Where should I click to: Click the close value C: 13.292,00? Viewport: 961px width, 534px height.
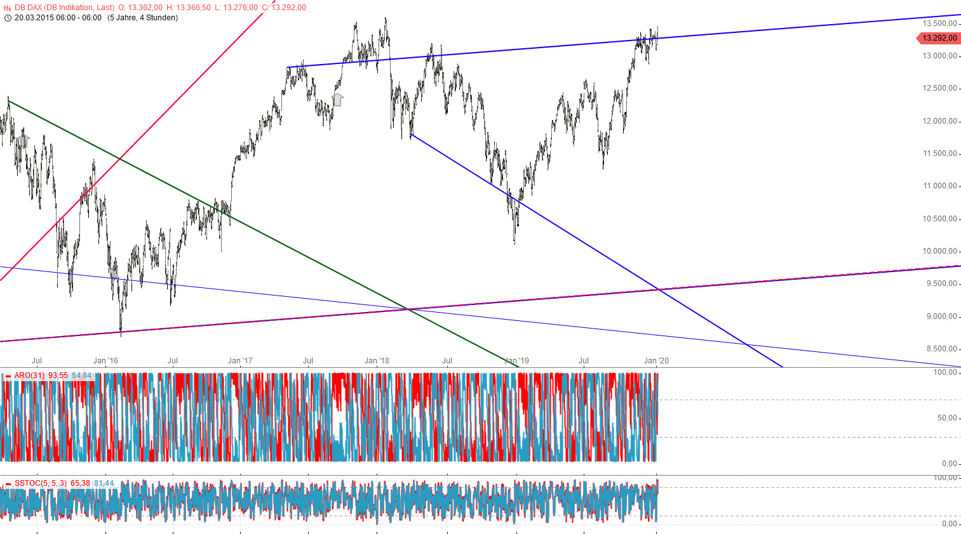pyautogui.click(x=284, y=8)
